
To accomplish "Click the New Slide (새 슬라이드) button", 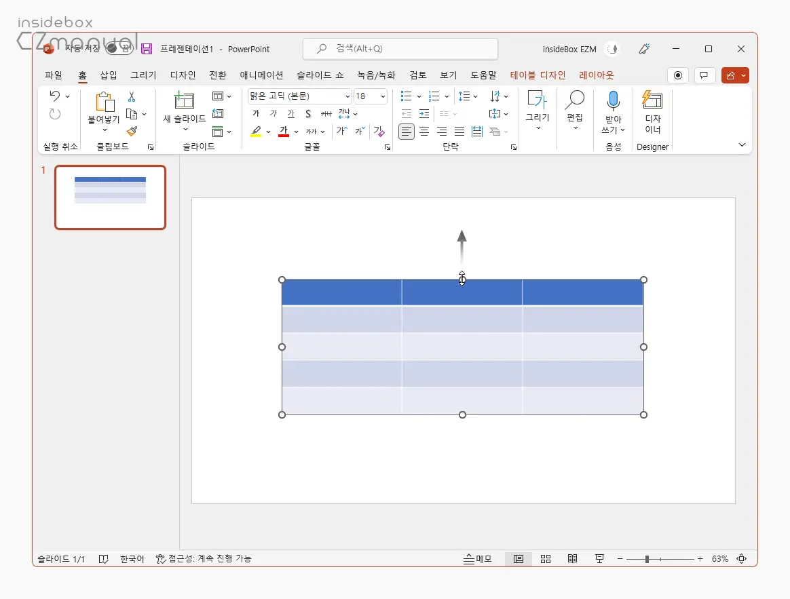I will click(x=184, y=102).
